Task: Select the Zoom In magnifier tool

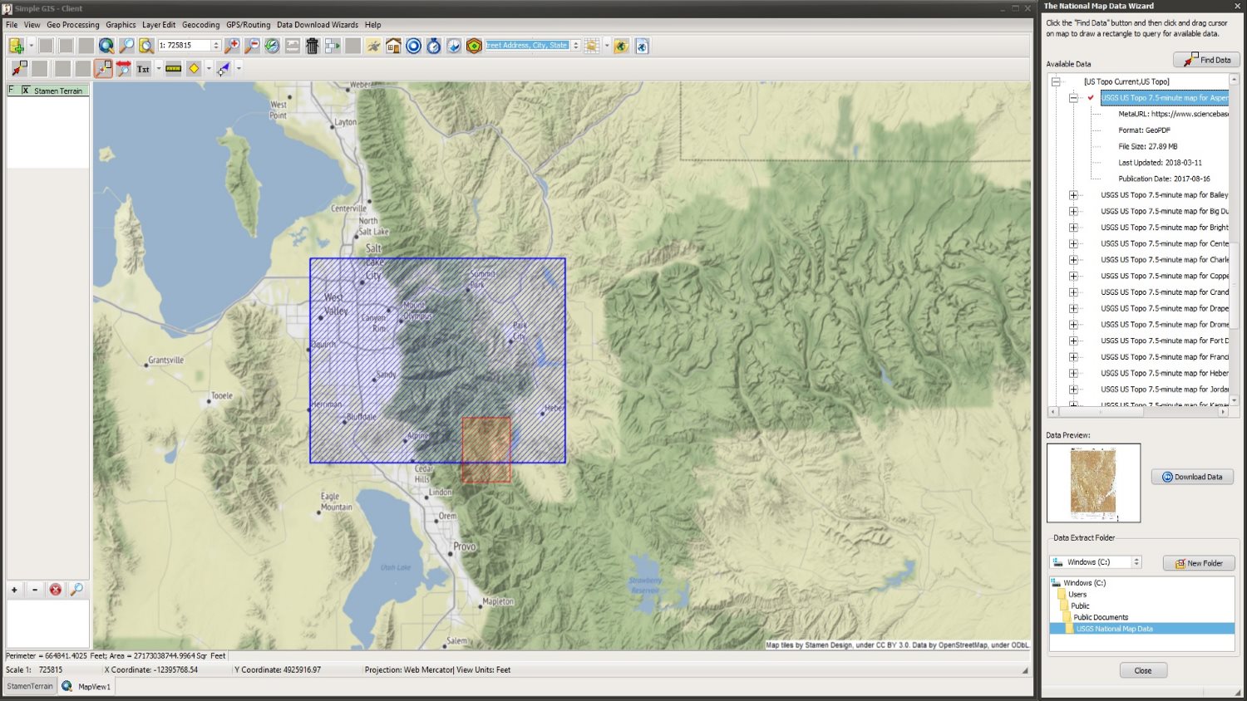Action: click(x=233, y=46)
